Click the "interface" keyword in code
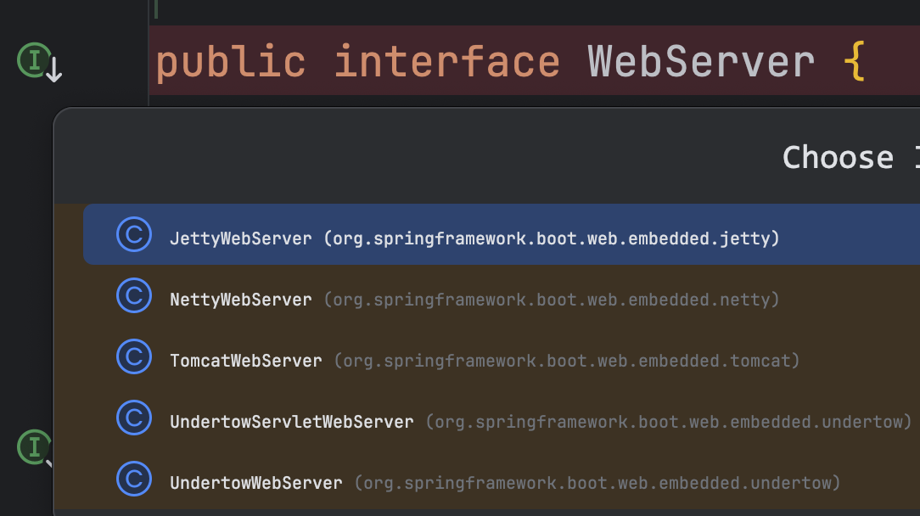The width and height of the screenshot is (920, 516). 446,62
